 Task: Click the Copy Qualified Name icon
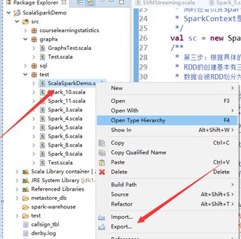pyautogui.click(x=102, y=153)
